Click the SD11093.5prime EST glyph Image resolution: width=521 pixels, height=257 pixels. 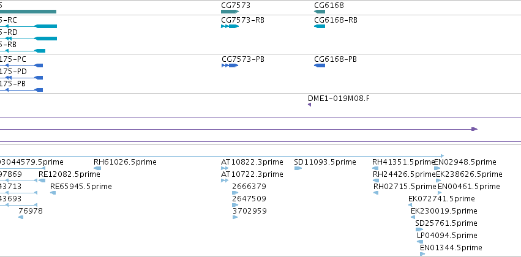tap(298, 168)
